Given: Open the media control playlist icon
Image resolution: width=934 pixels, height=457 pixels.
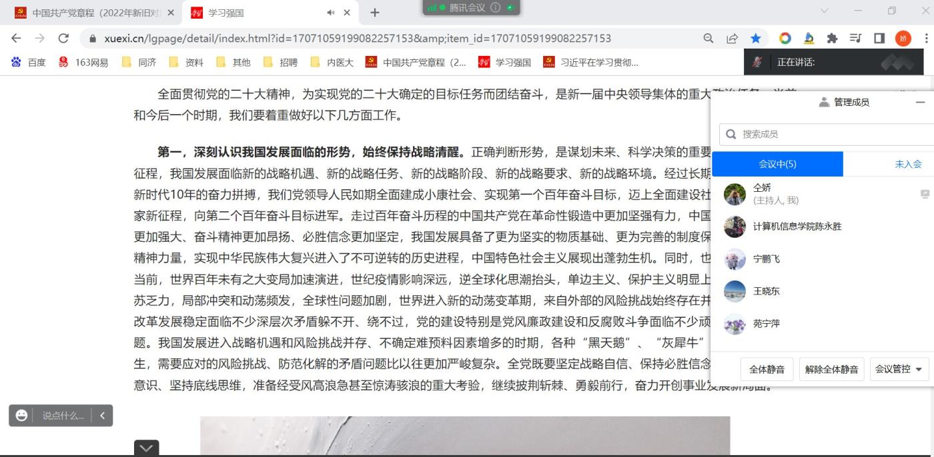Looking at the screenshot, I should point(855,39).
